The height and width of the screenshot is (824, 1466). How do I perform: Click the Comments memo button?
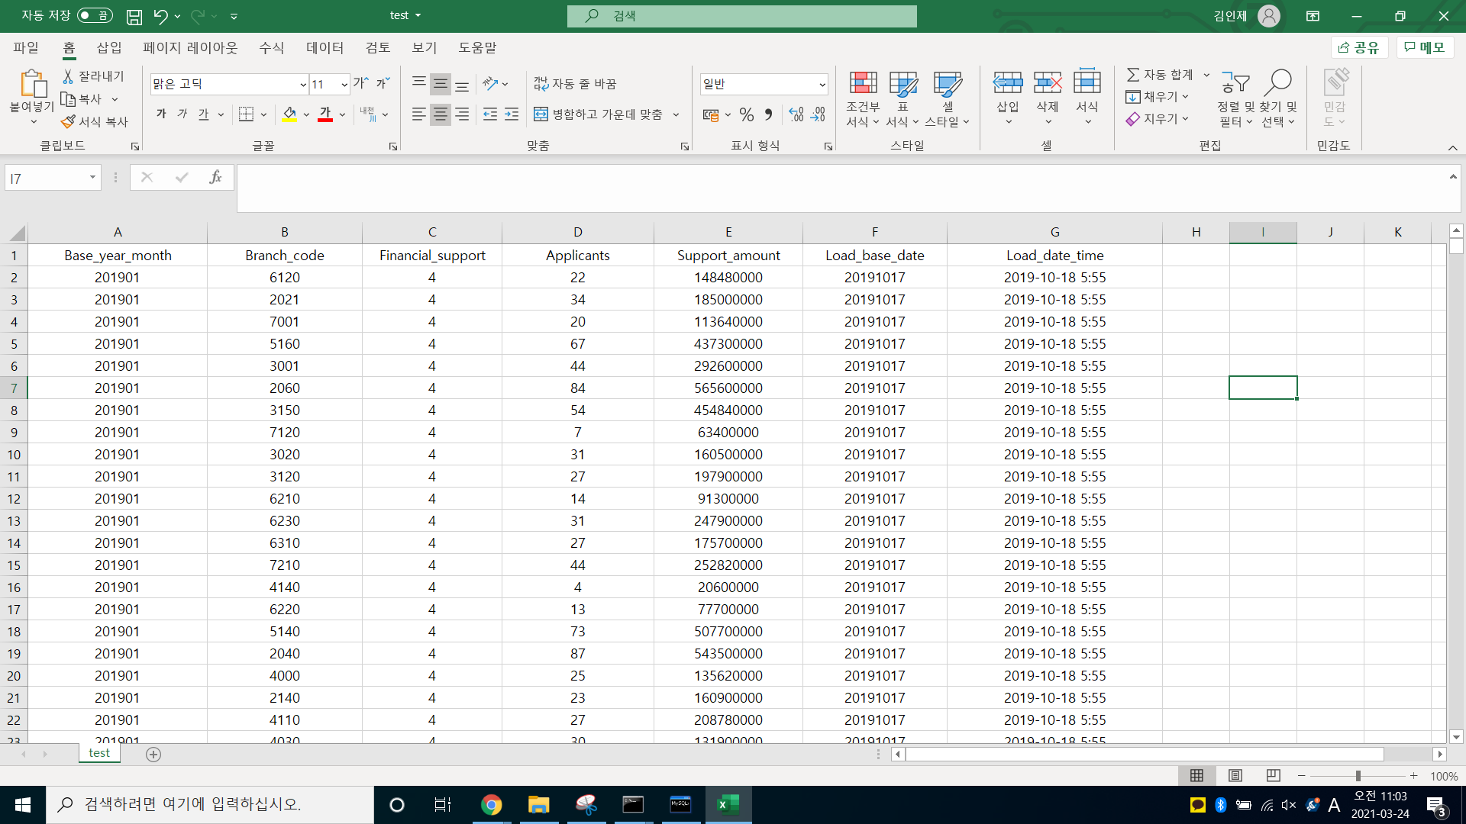[x=1425, y=47]
